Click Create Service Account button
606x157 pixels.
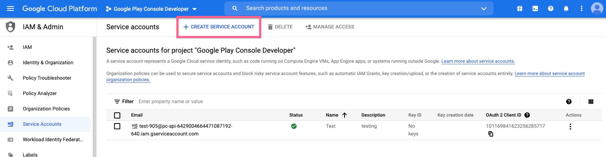219,27
